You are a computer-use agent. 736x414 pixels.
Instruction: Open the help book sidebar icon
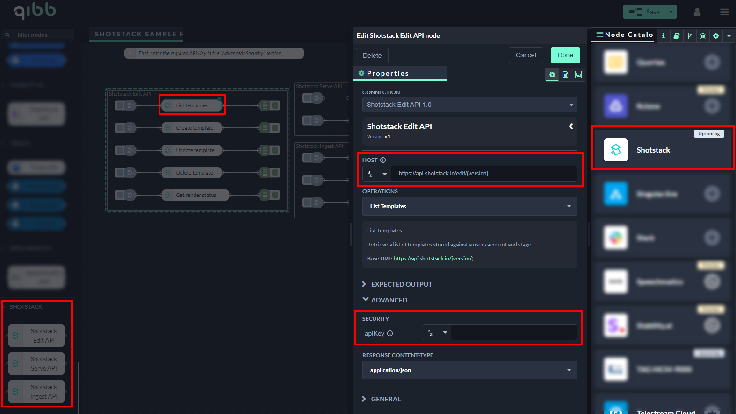pos(676,36)
